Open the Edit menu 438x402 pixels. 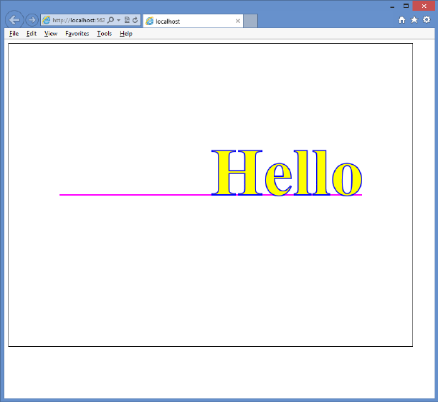[32, 34]
